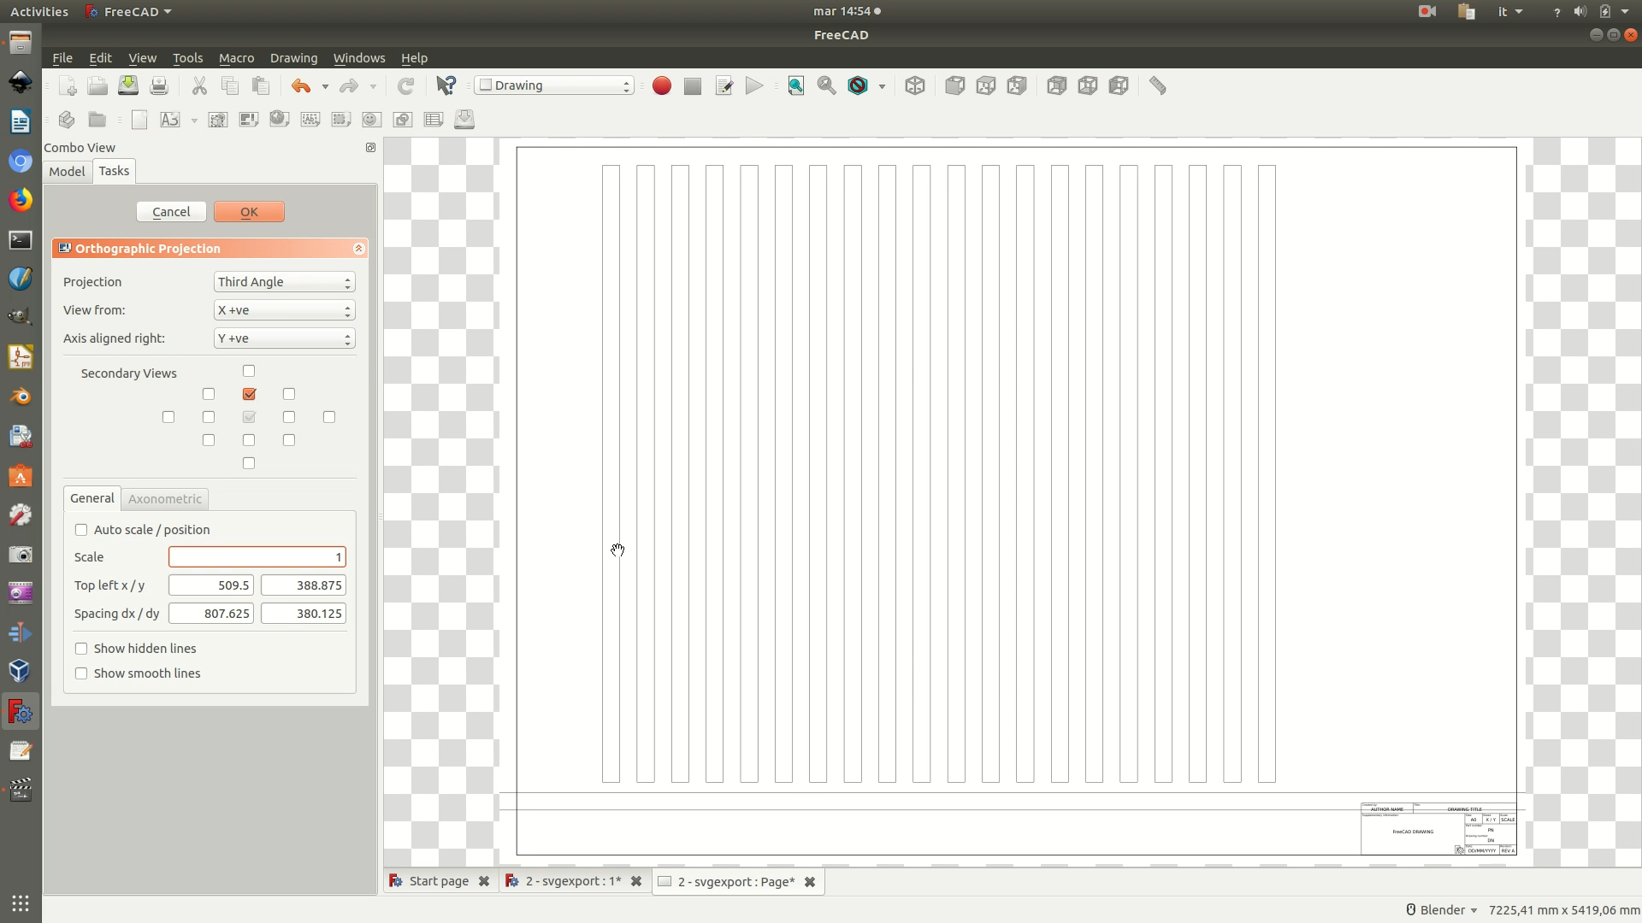Expand the undo history arrow
The width and height of the screenshot is (1642, 923).
325,86
